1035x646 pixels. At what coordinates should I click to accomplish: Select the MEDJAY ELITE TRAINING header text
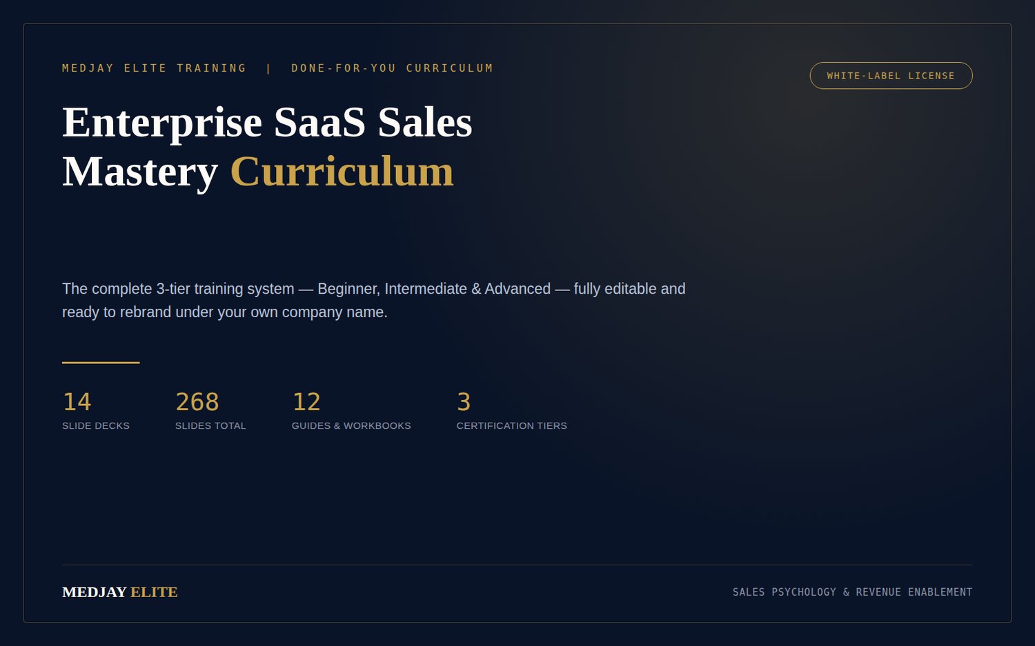[154, 68]
